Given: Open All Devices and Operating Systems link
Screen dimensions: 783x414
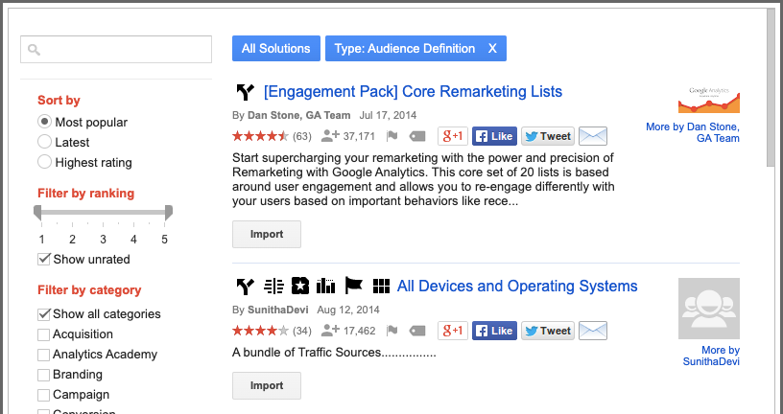Looking at the screenshot, I should pyautogui.click(x=517, y=286).
